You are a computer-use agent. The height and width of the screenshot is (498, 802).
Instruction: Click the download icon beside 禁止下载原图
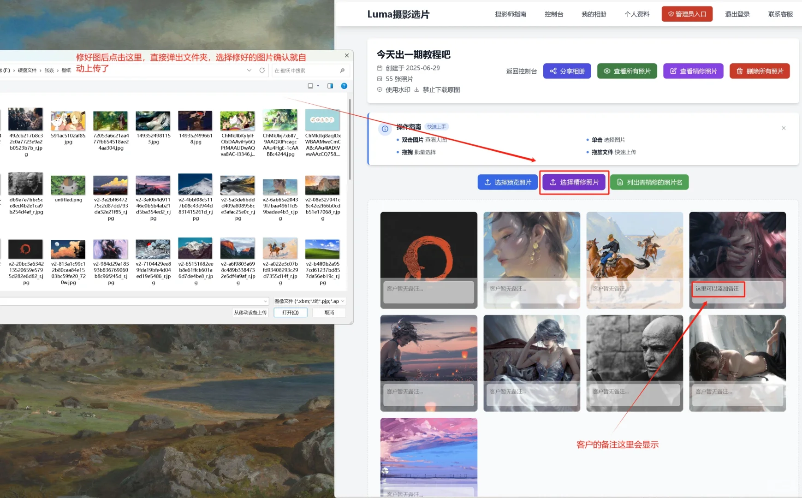coord(416,90)
